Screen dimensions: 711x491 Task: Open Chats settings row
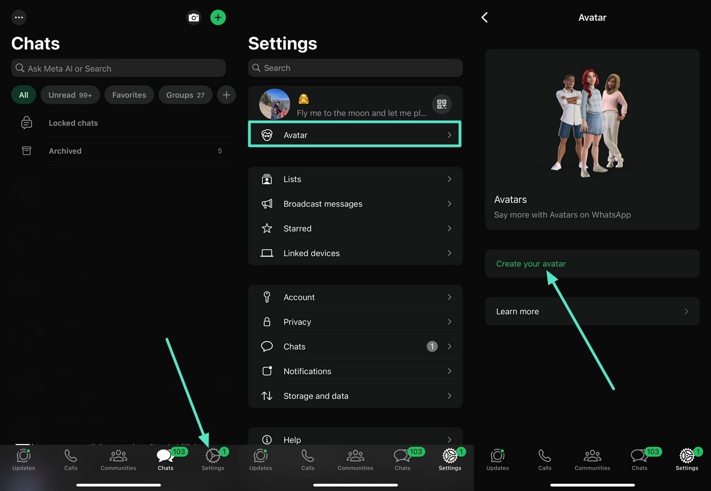point(355,346)
